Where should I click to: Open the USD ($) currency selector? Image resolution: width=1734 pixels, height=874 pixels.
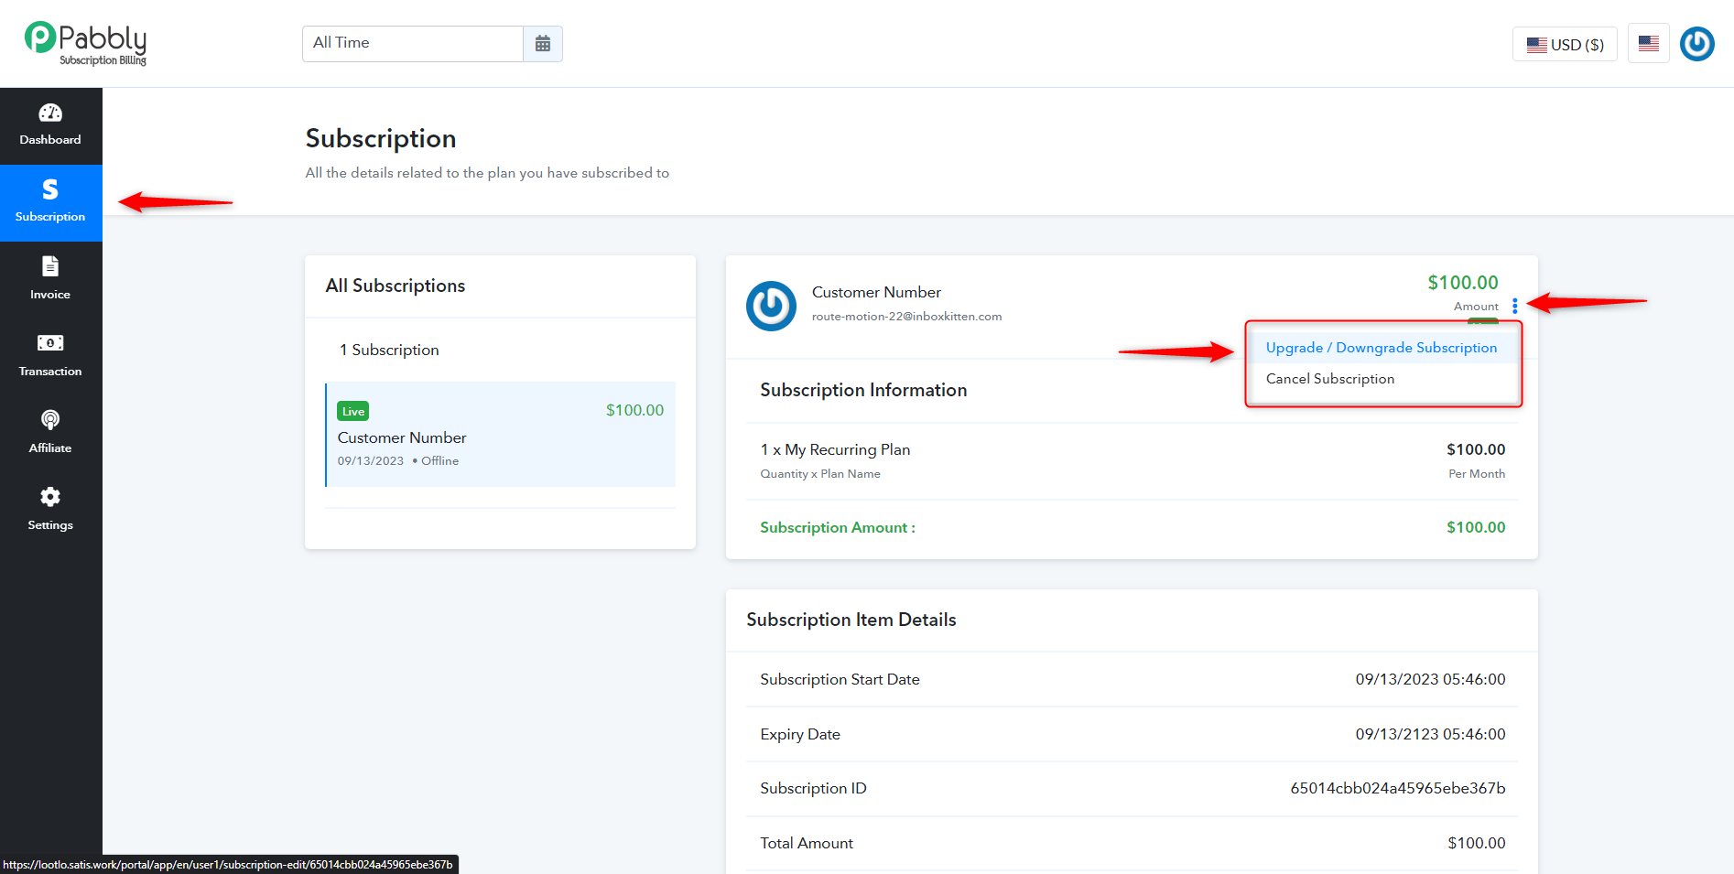[x=1565, y=45]
